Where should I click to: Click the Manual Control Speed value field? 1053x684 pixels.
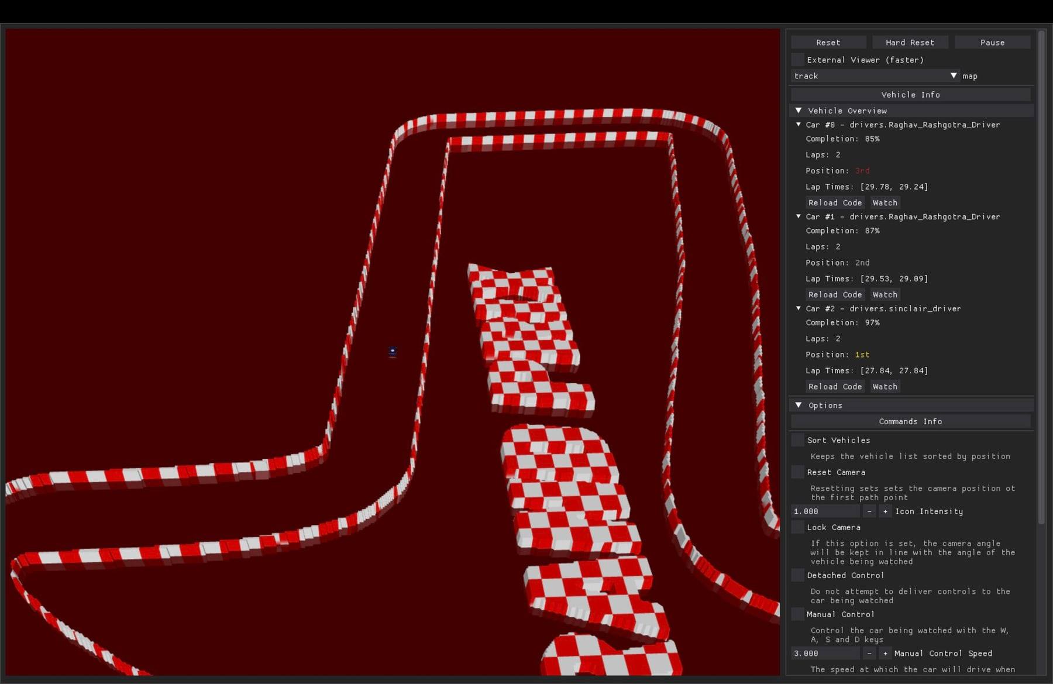coord(825,654)
